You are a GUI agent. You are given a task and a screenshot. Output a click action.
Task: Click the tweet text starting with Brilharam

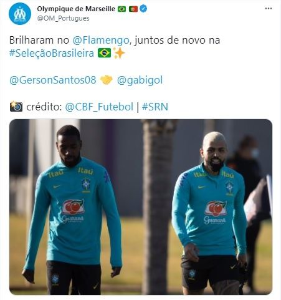click(x=115, y=47)
